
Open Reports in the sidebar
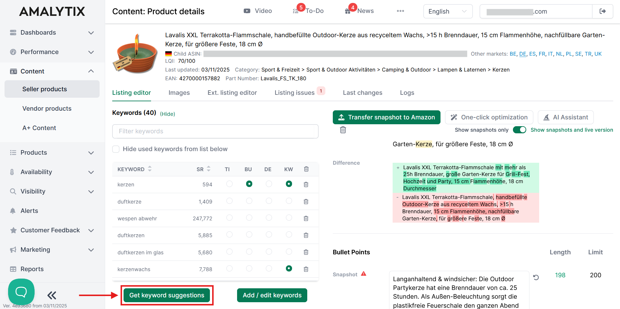(x=32, y=269)
